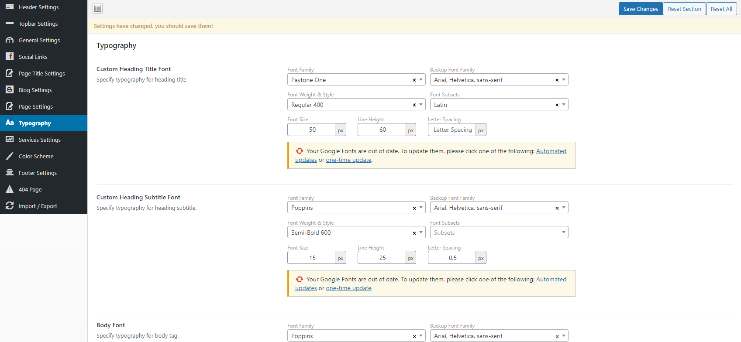Open Social Links section
Viewport: 741px width, 342px height.
[44, 57]
